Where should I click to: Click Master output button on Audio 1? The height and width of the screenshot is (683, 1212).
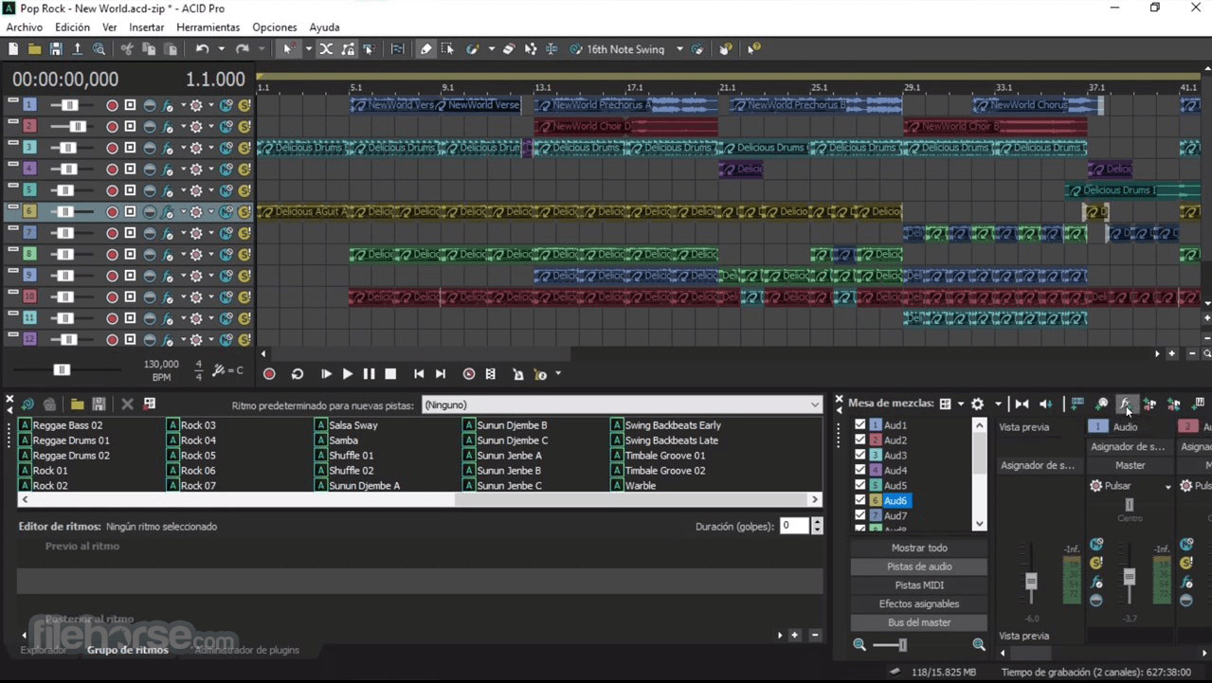(1131, 465)
